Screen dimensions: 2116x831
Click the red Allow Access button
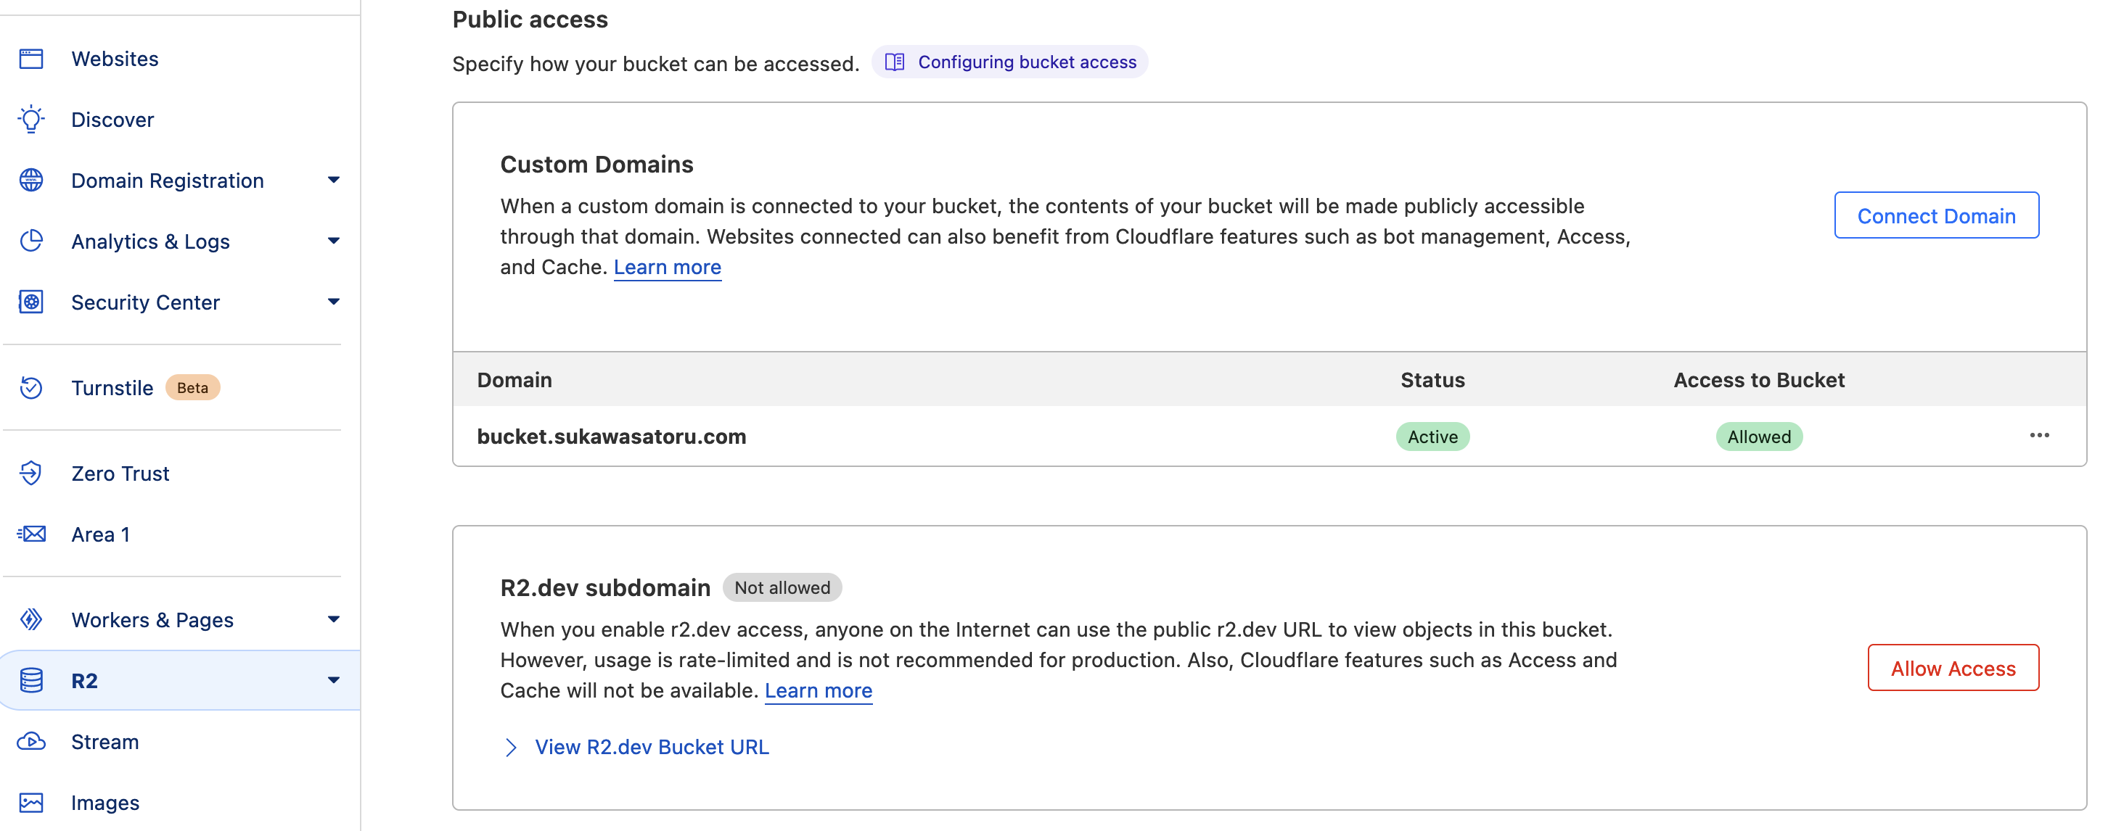1953,668
